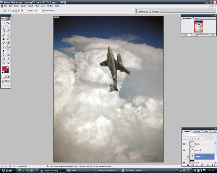Delete layer using Layers panel trash icon
The width and height of the screenshot is (217, 173).
click(212, 165)
